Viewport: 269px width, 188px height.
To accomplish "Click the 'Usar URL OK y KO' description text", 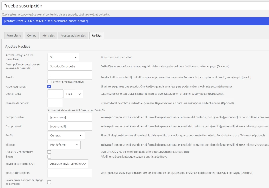I will tap(145, 152).
